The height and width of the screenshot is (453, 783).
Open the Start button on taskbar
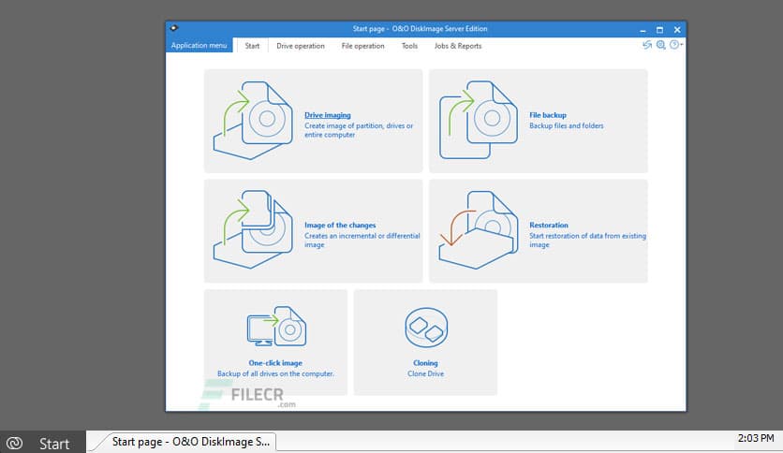click(42, 443)
